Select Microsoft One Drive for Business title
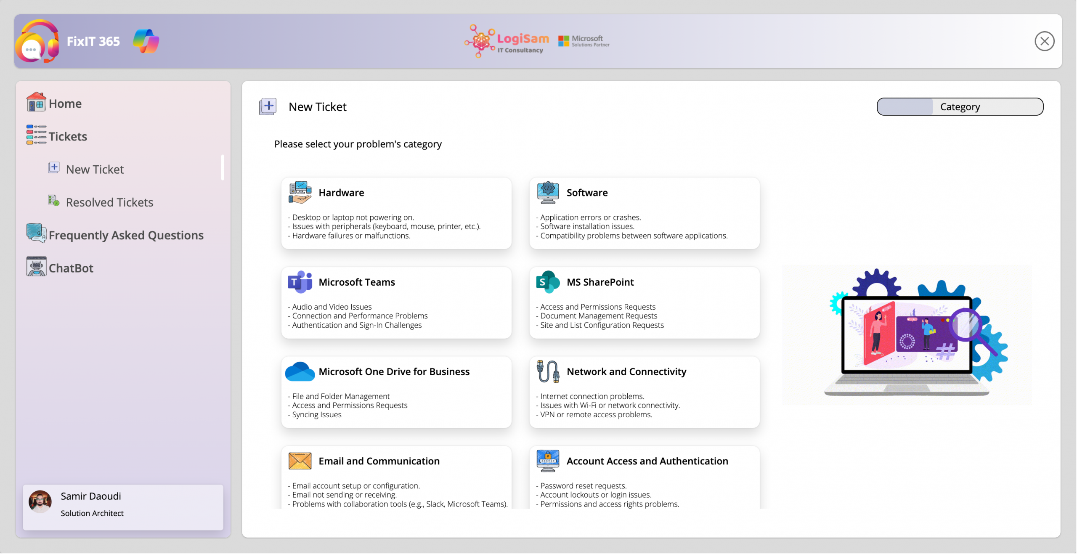Viewport: 1077px width, 554px height. (394, 372)
